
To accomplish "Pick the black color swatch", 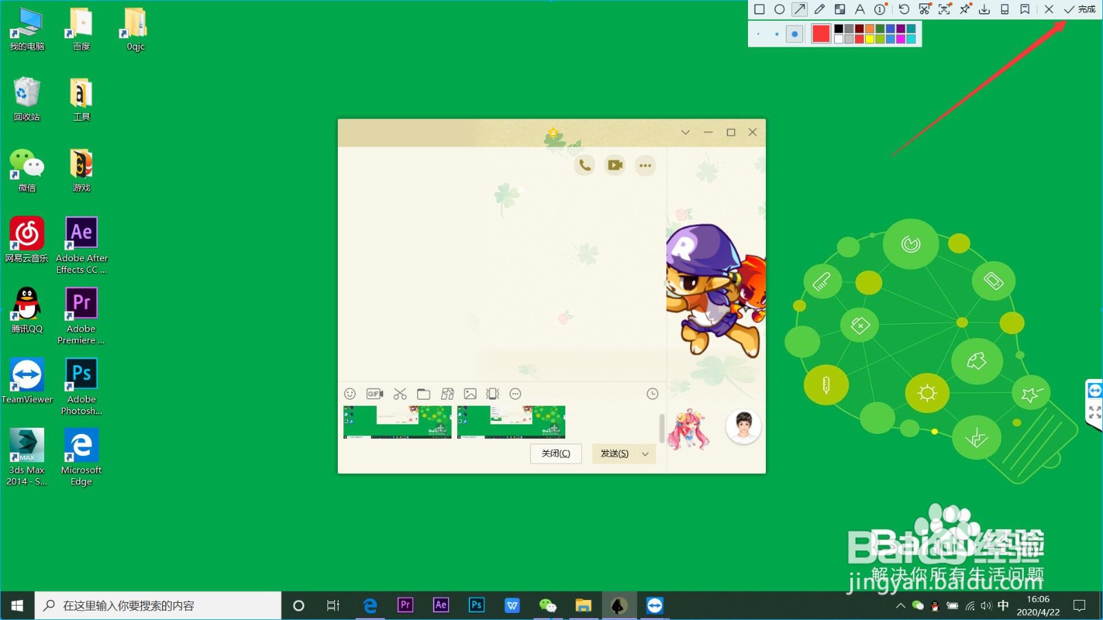I will pos(838,29).
